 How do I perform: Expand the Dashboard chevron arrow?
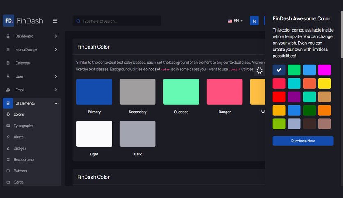pyautogui.click(x=56, y=36)
